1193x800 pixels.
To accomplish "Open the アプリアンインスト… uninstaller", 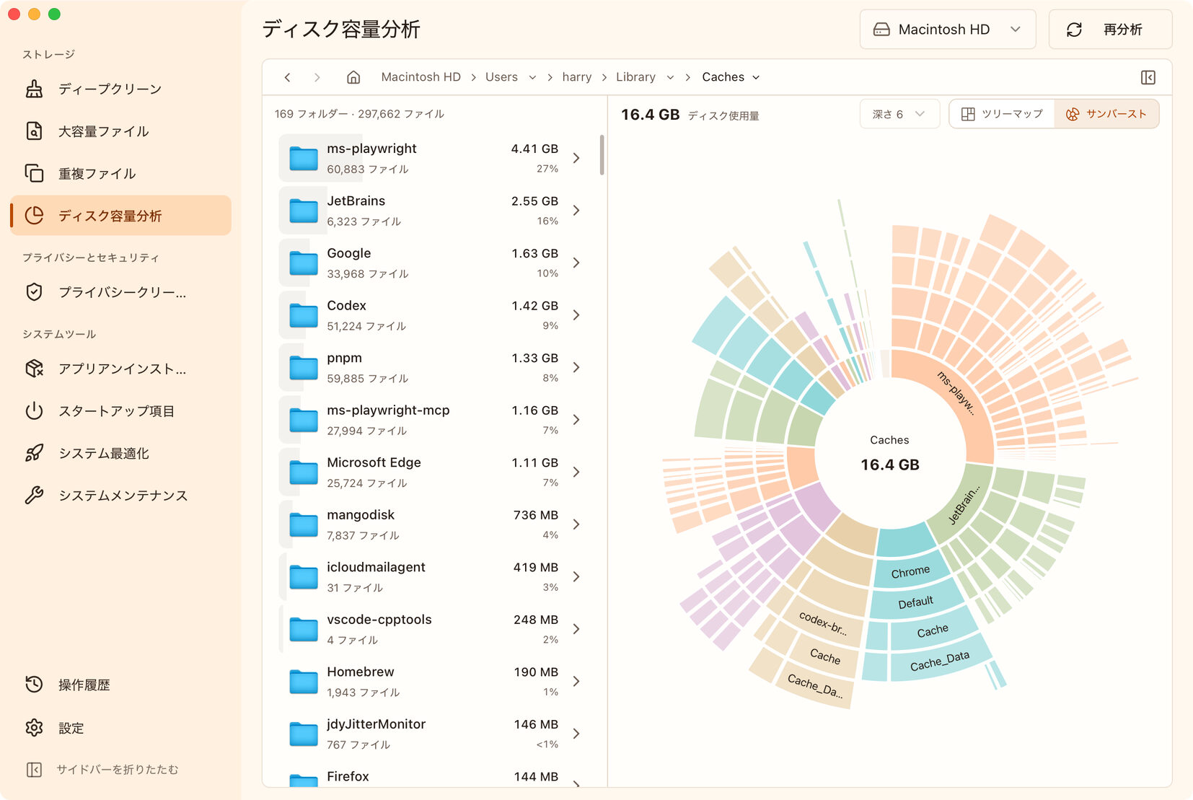I will coord(120,369).
